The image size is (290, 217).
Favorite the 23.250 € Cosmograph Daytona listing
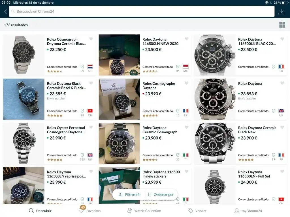point(91,39)
